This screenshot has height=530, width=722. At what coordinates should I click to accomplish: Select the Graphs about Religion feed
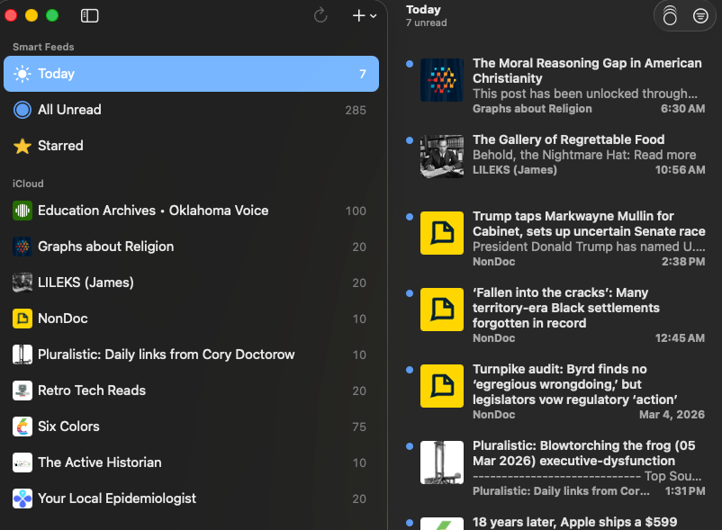tap(105, 247)
